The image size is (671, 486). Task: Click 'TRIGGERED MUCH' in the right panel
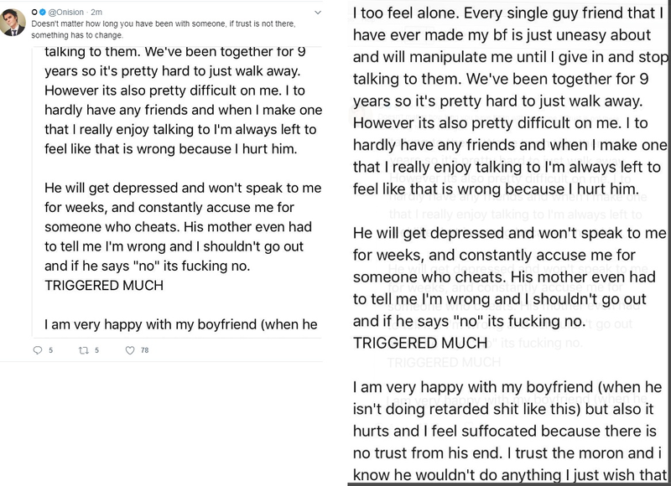click(419, 343)
